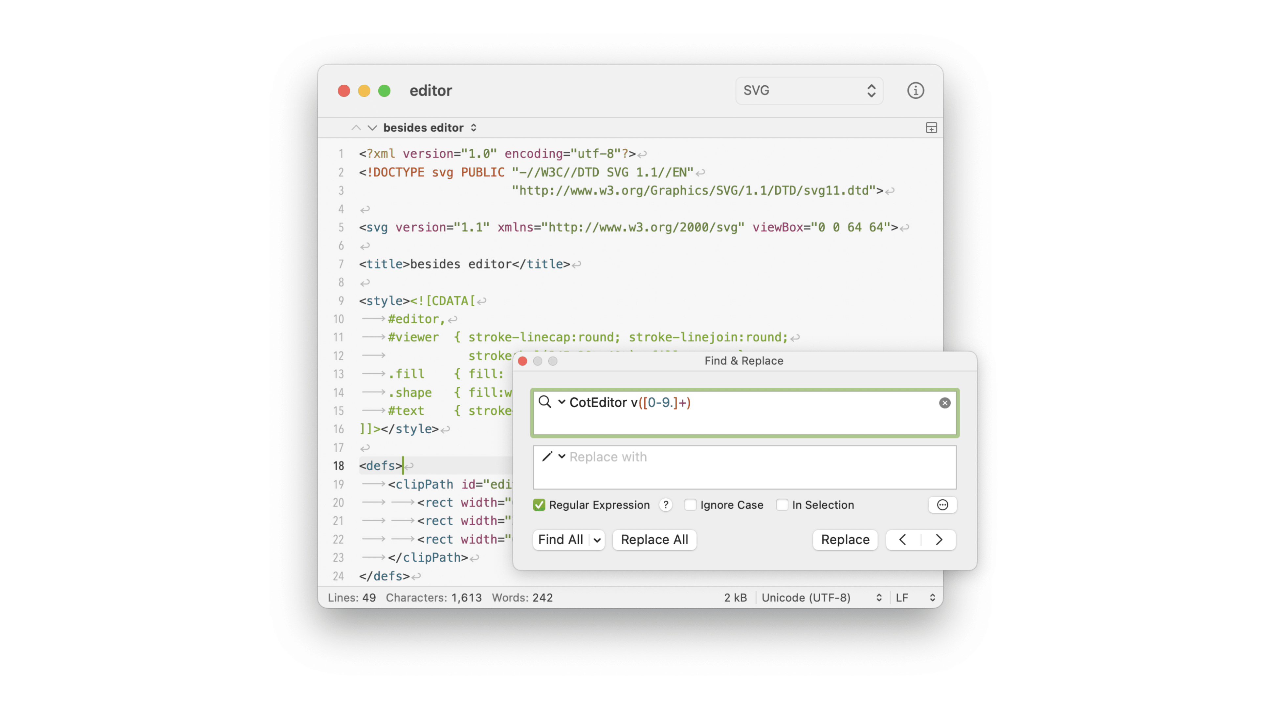Viewport: 1261px width, 709px height.
Task: Click the 'Characters: 1,613' status bar entry
Action: (433, 597)
